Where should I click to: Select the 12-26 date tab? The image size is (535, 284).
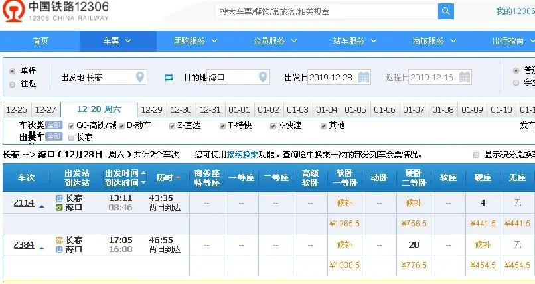click(17, 109)
